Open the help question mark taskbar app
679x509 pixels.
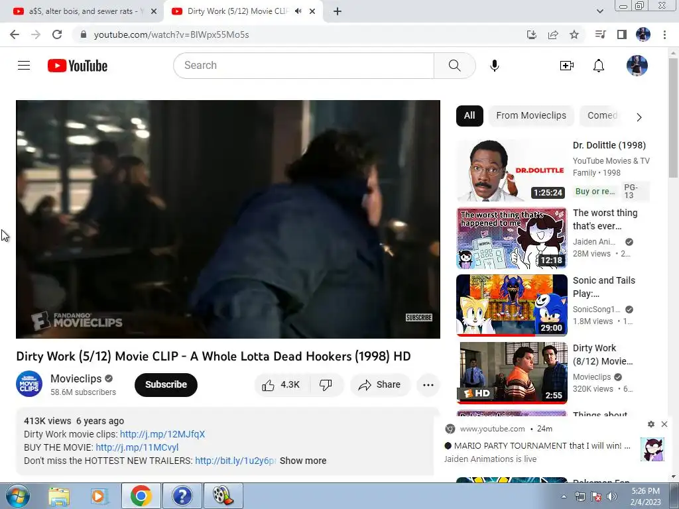click(182, 496)
